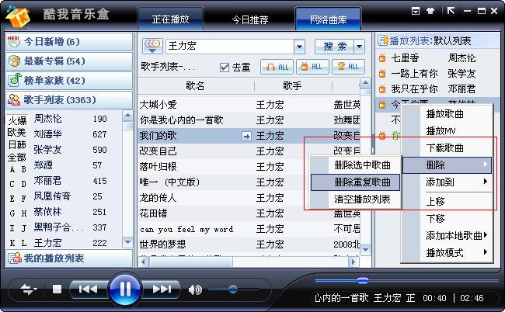Open the search box history dropdown
Screen dimensions: 505x312
point(298,47)
